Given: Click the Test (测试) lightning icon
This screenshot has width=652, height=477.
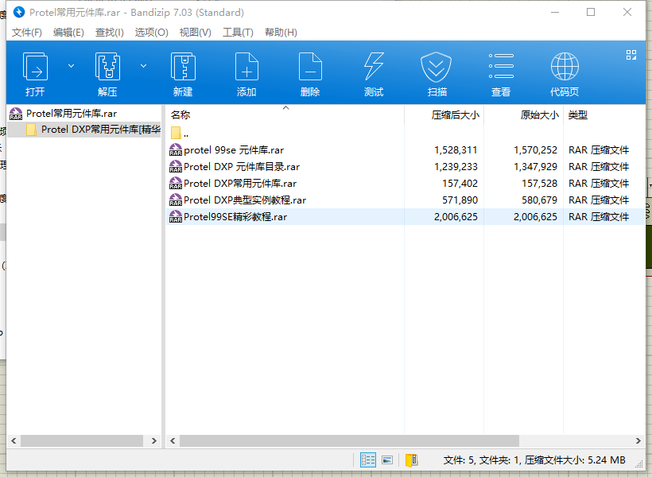Looking at the screenshot, I should pos(374,67).
